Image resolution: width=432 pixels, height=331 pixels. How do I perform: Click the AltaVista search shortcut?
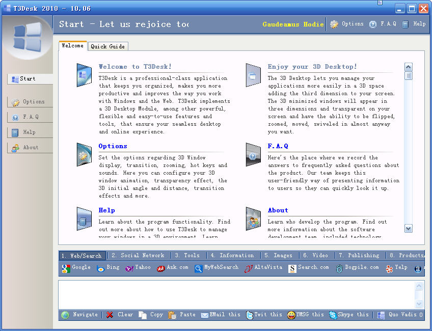(263, 268)
